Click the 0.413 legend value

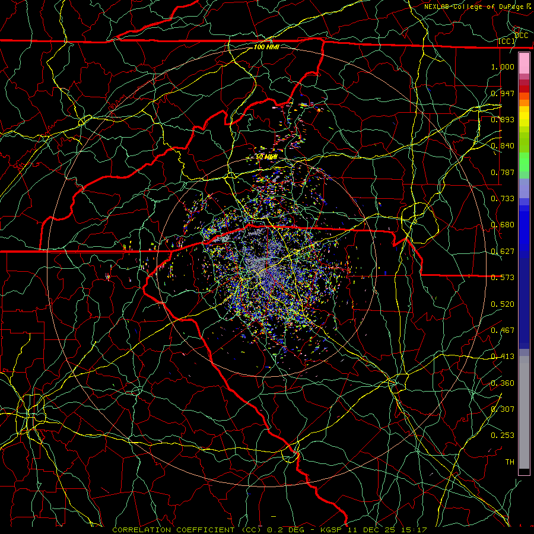coord(503,357)
